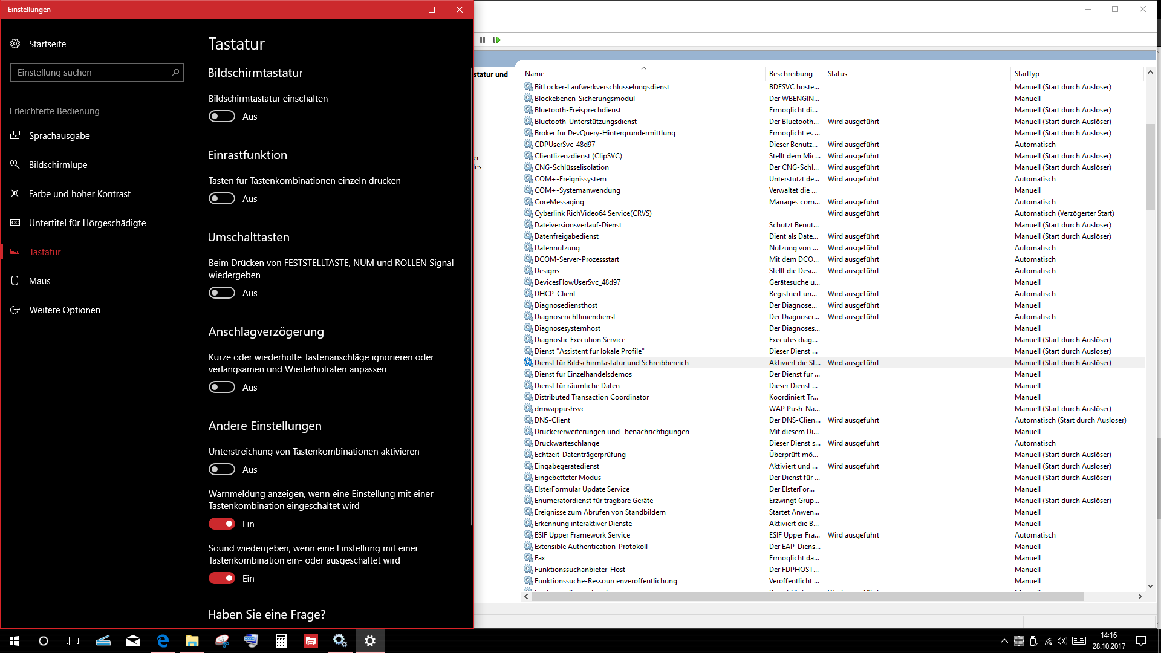Switch on the Umschalttasten signal toggle
The image size is (1161, 653).
point(222,293)
